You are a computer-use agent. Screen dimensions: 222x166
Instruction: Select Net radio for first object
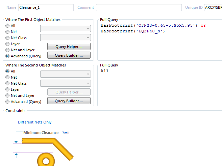click(x=7, y=32)
